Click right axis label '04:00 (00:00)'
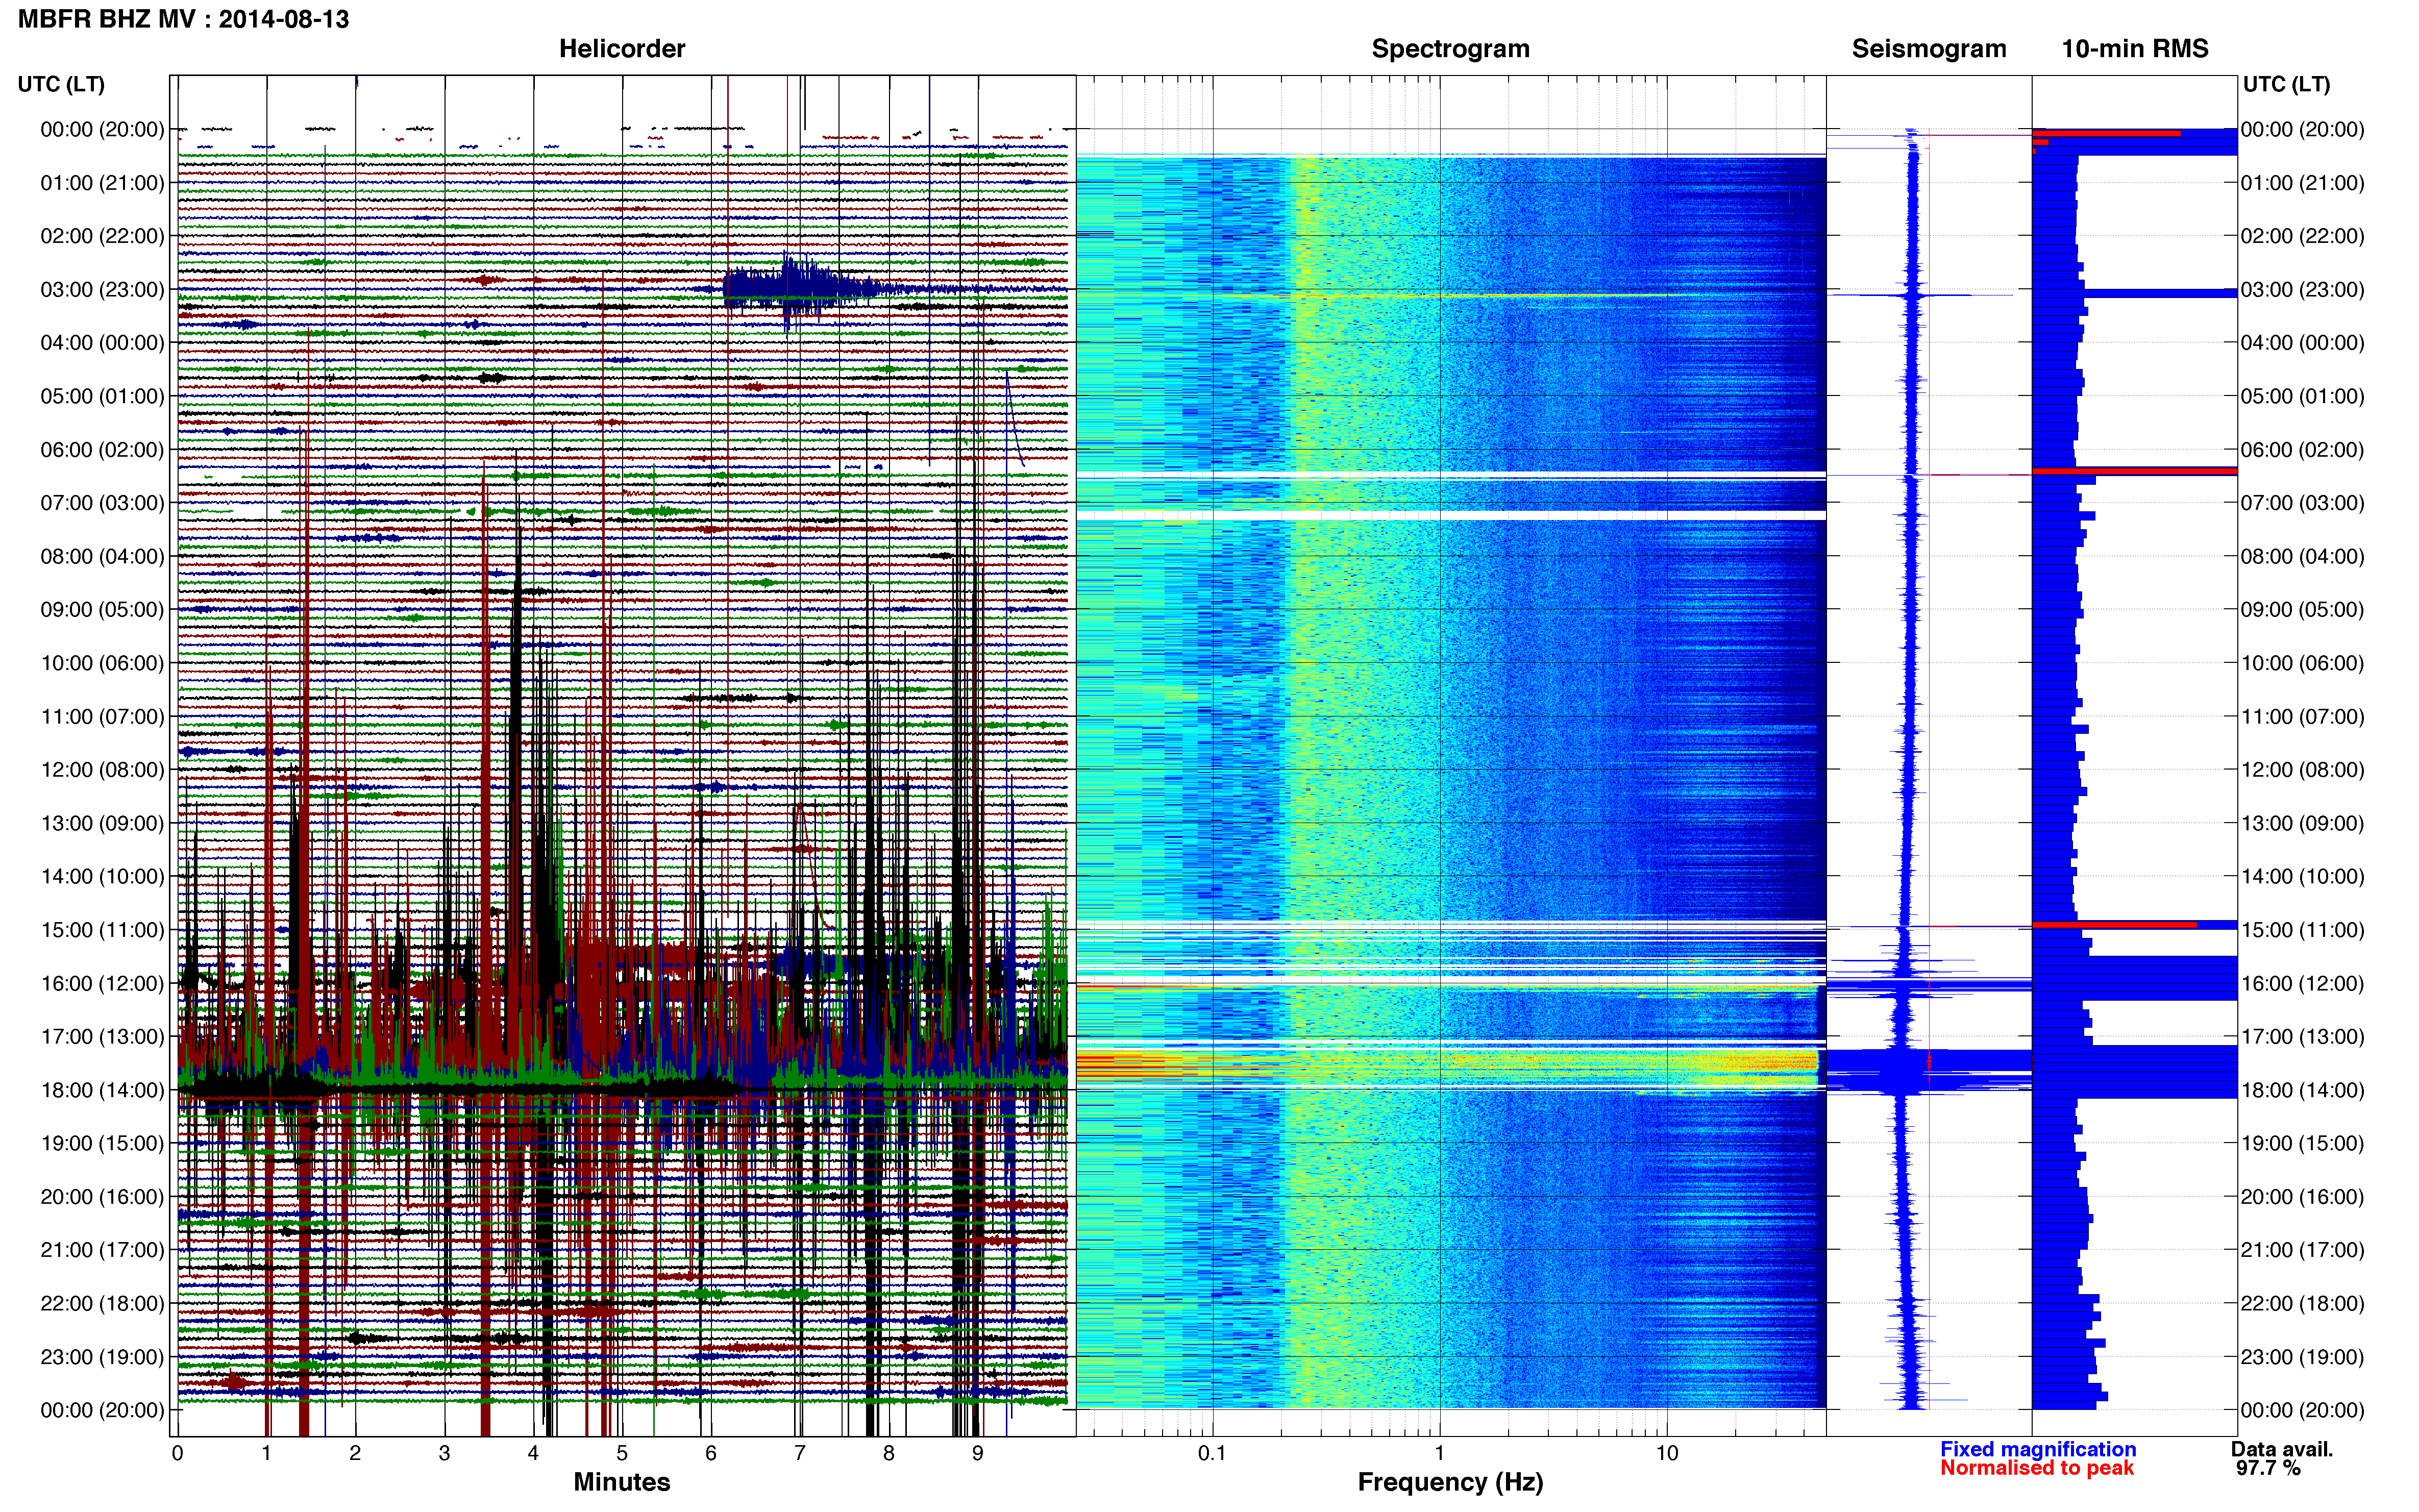 [2302, 343]
